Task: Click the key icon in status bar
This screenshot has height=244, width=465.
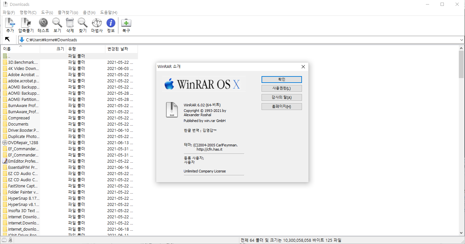Action: (11, 240)
